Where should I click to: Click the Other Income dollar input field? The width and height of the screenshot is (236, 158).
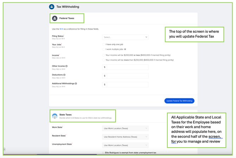[x=127, y=67]
